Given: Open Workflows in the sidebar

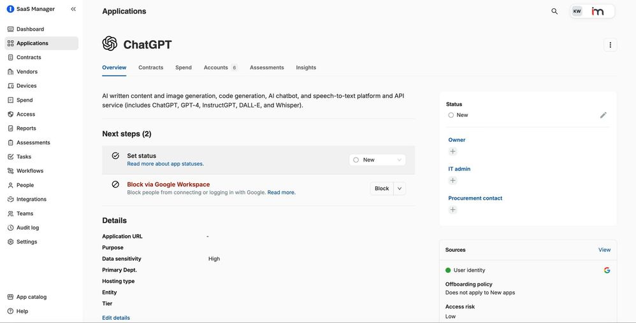Looking at the screenshot, I should tap(29, 171).
